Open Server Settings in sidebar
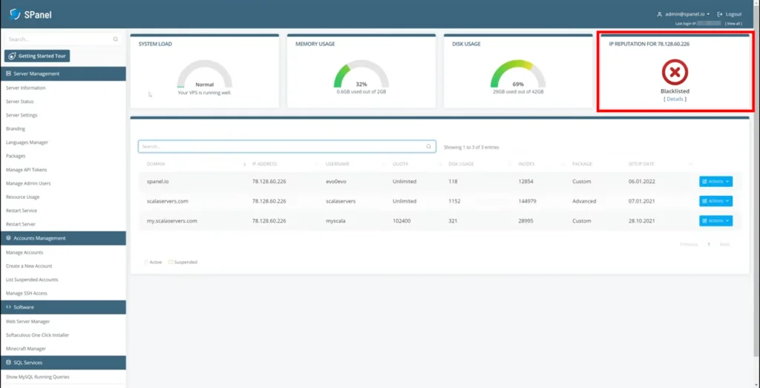The image size is (760, 388). [x=22, y=115]
